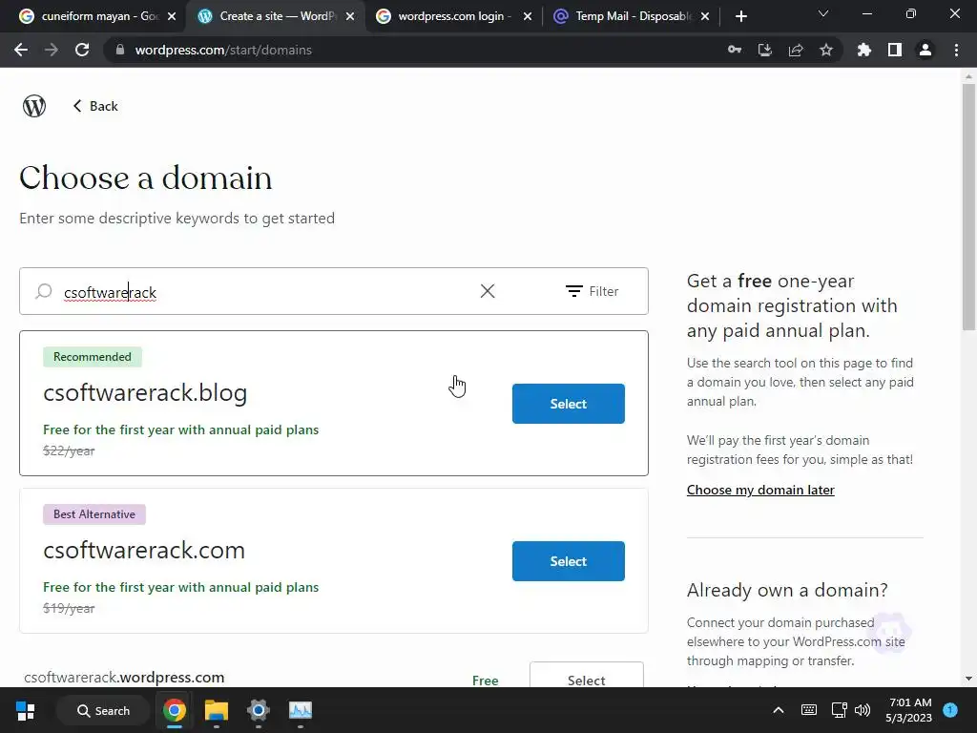Open Settings gear app in taskbar
The image size is (977, 733).
(x=258, y=710)
